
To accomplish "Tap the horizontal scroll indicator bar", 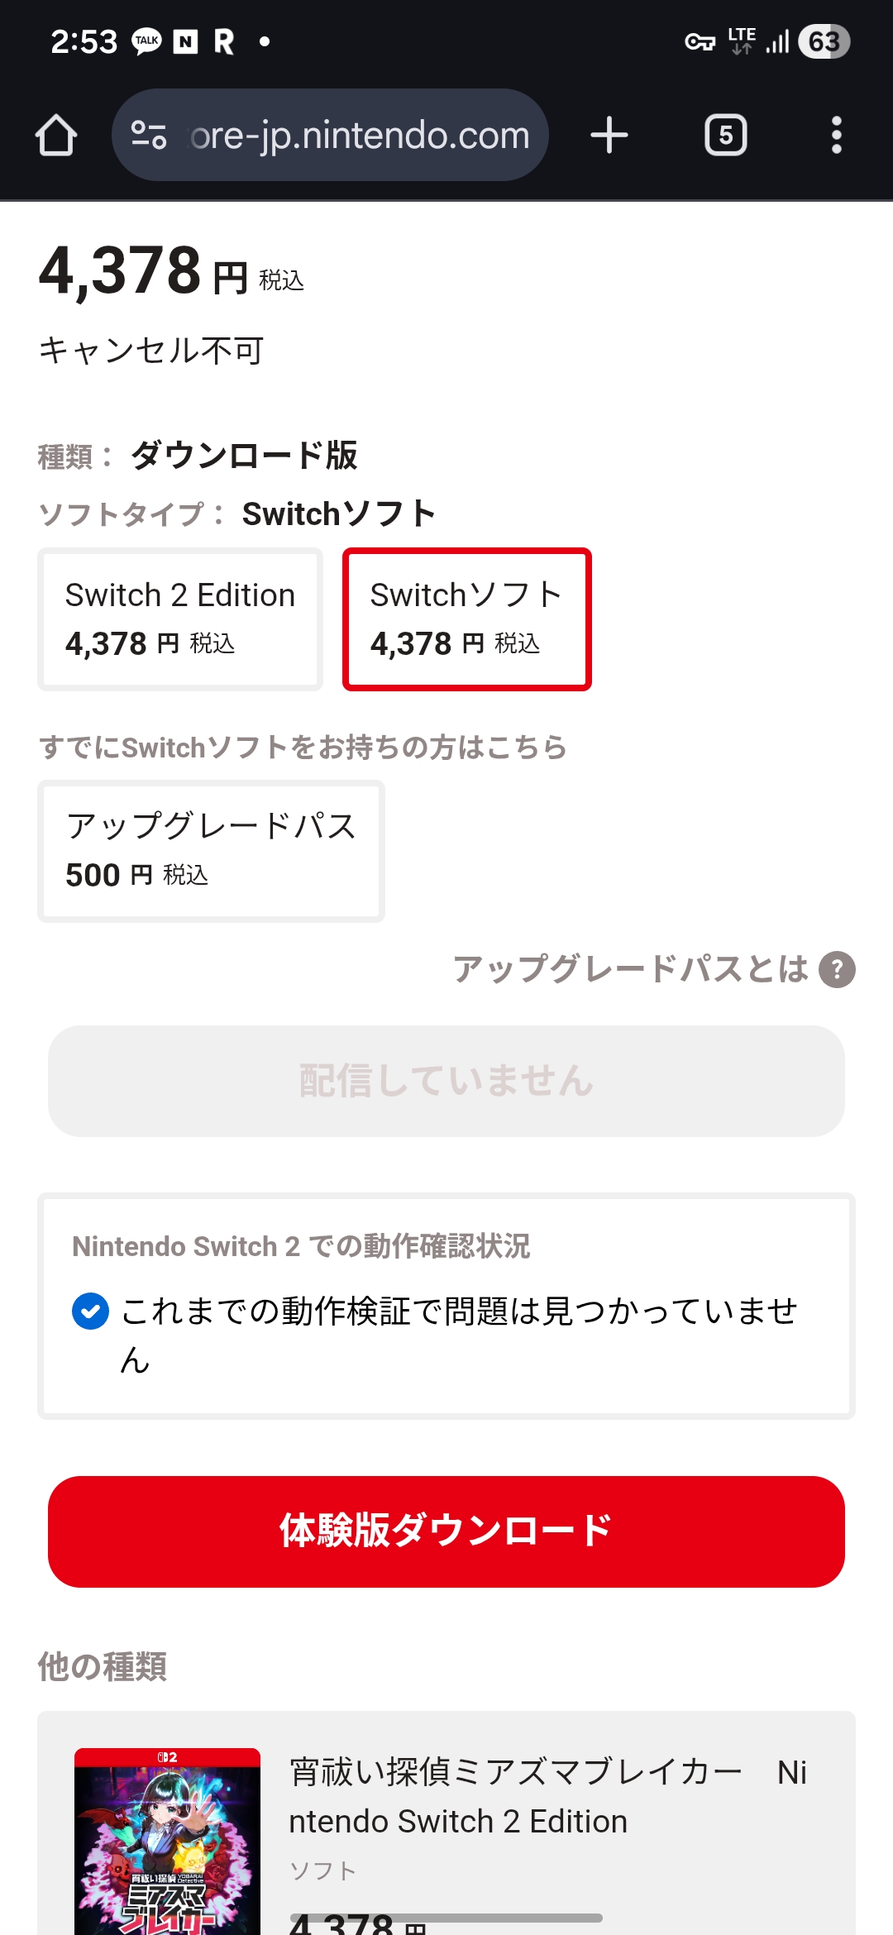I will click(x=446, y=1917).
